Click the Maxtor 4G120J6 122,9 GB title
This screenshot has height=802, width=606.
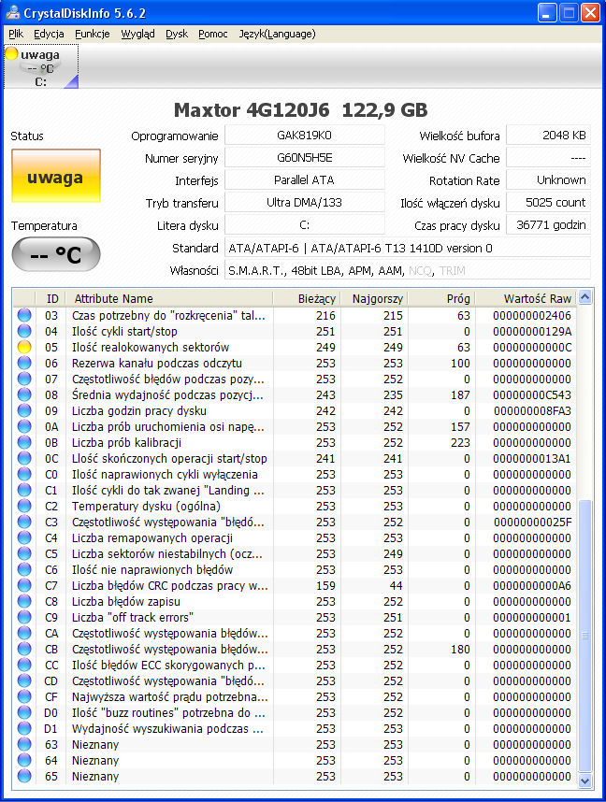tap(301, 110)
